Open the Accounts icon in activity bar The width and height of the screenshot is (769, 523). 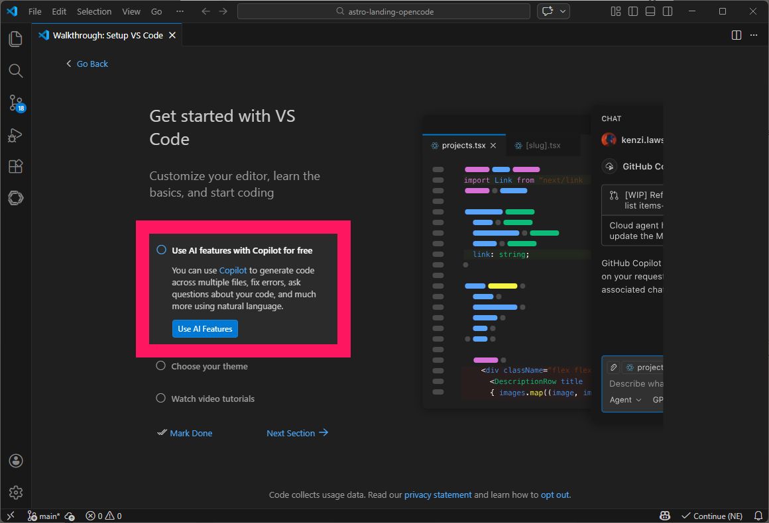pos(16,461)
